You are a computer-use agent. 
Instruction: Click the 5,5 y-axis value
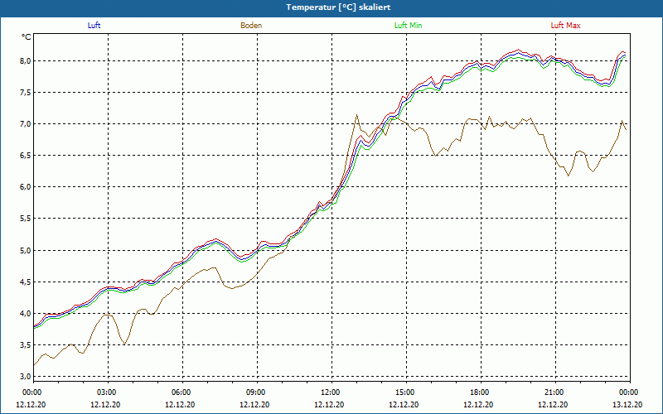27,219
